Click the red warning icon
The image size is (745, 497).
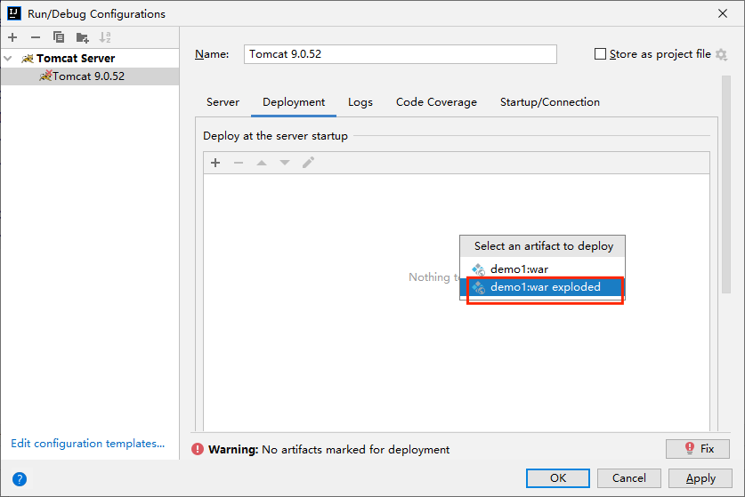tap(198, 449)
